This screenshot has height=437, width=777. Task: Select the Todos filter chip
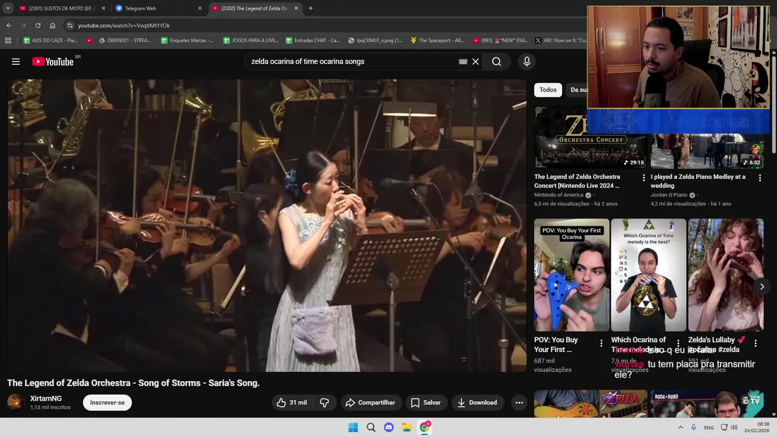[x=548, y=90]
